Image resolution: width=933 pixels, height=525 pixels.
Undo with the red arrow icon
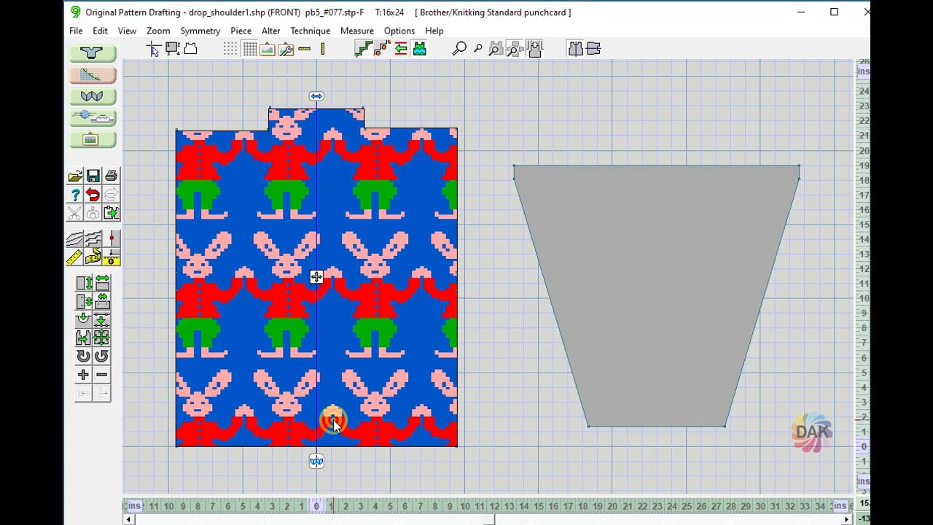(93, 195)
